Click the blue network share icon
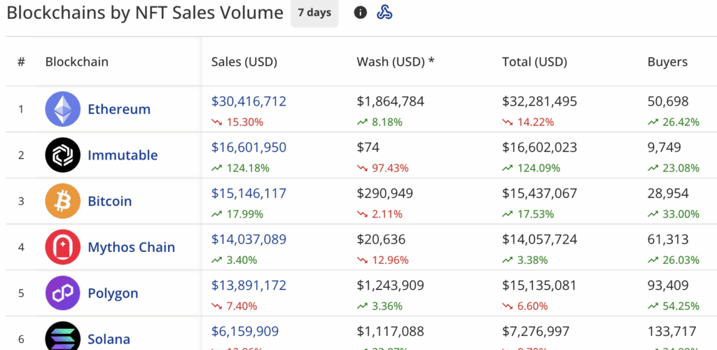This screenshot has width=717, height=350. click(x=384, y=13)
